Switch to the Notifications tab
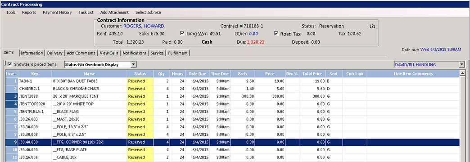Image resolution: width=470 pixels, height=162 pixels. [x=135, y=53]
